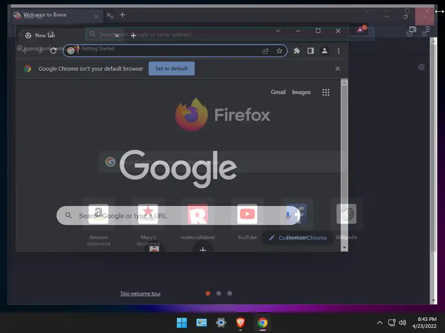Maximize the Chrome window
This screenshot has width=445, height=333.
point(318,31)
